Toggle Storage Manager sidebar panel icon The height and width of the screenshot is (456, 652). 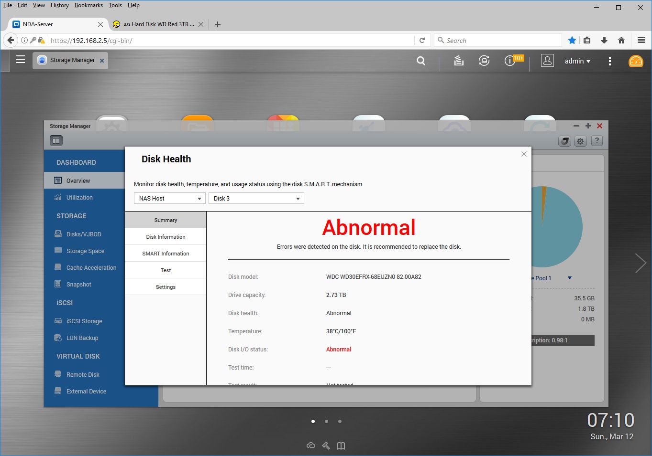[56, 140]
